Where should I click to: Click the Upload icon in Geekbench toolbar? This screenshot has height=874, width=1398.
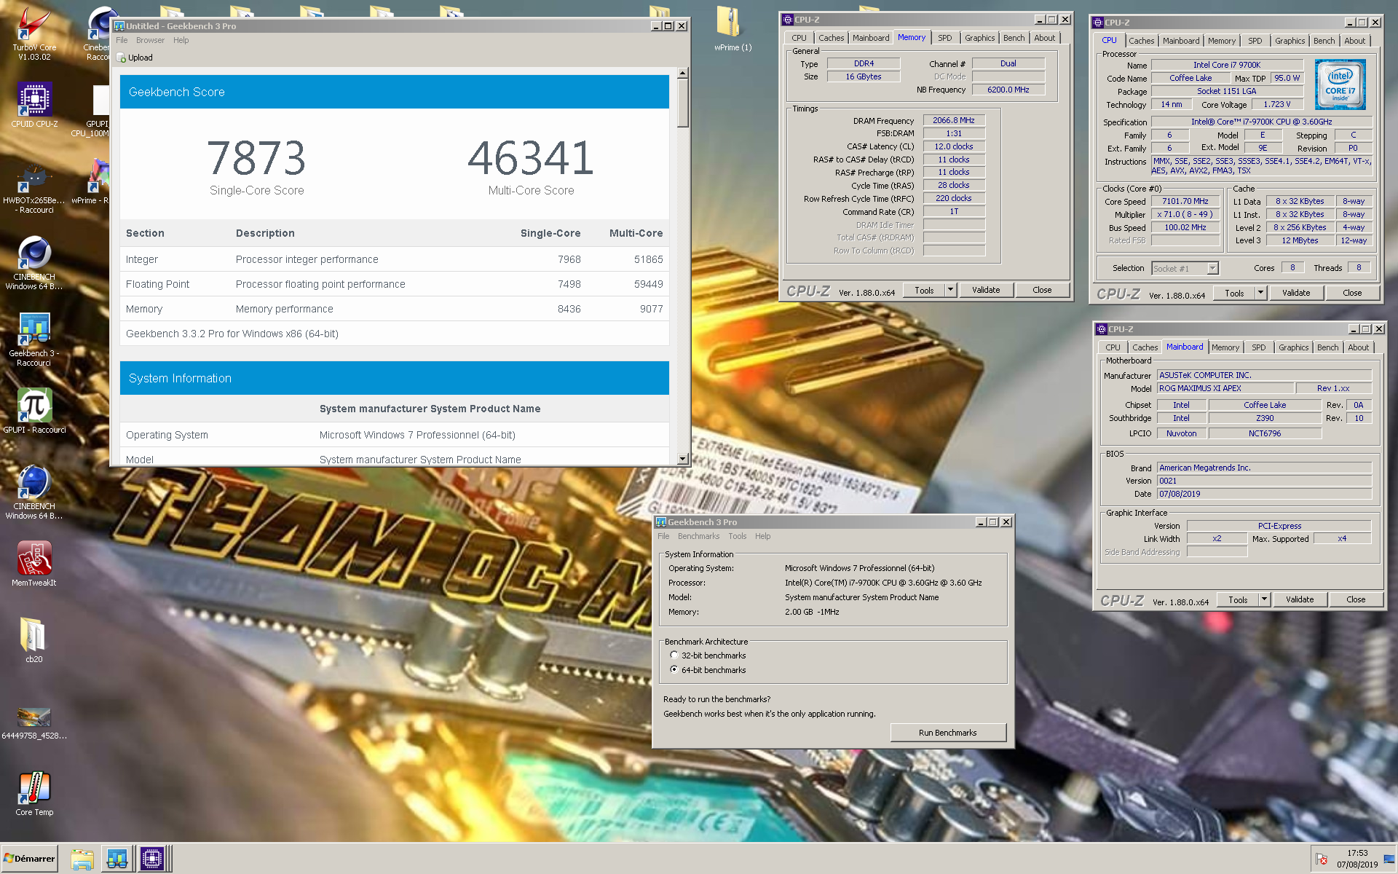[x=122, y=58]
